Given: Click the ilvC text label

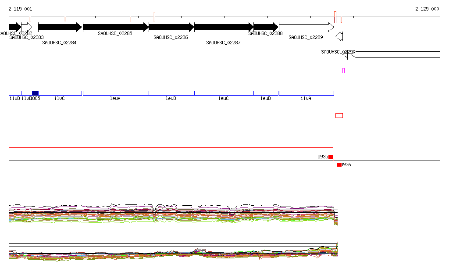Looking at the screenshot, I should pyautogui.click(x=60, y=99).
